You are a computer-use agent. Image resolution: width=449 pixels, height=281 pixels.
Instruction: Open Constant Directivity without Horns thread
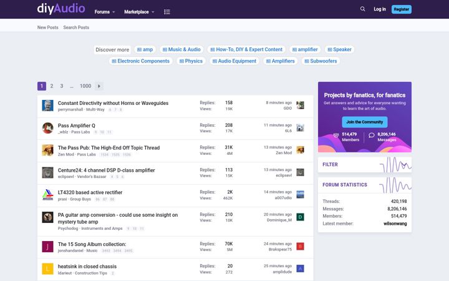pos(113,103)
